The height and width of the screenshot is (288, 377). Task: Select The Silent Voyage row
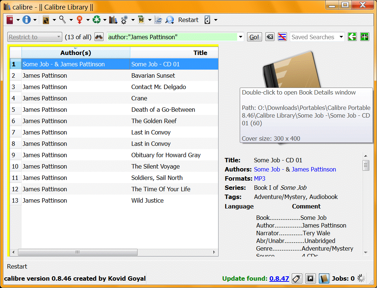click(114, 166)
